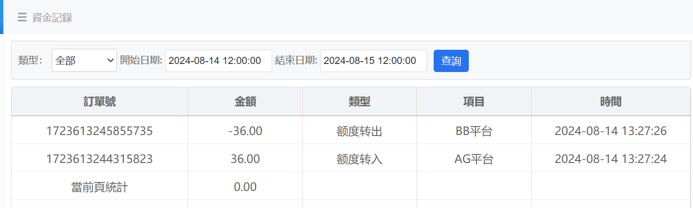
Task: Click the 項目 column header
Action: (474, 102)
